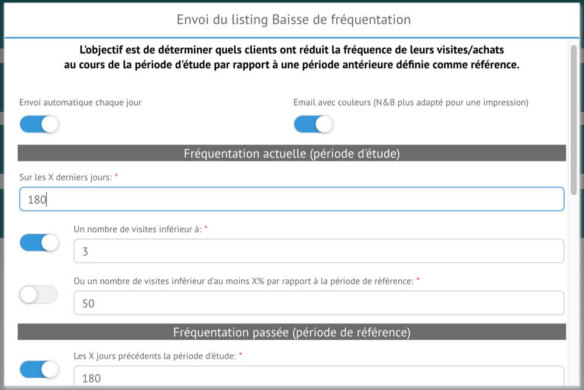
Task: Click the 'Email avec couleurs' label text
Action: (411, 103)
